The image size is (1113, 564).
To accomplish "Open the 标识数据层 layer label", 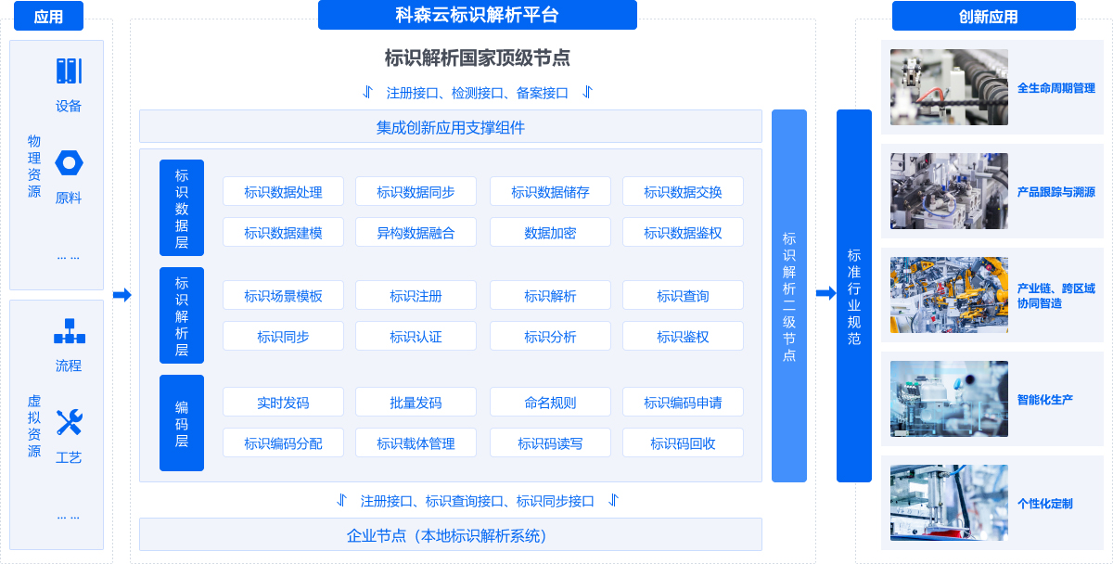I will tap(182, 208).
